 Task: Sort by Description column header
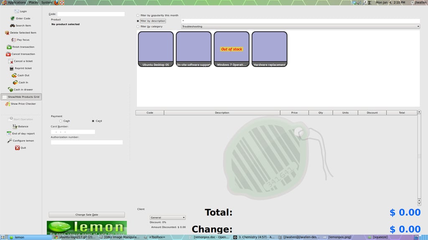(222, 112)
